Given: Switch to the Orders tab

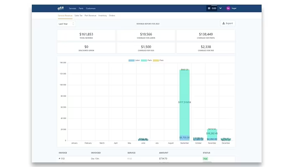Looking at the screenshot, I should 112,16.
